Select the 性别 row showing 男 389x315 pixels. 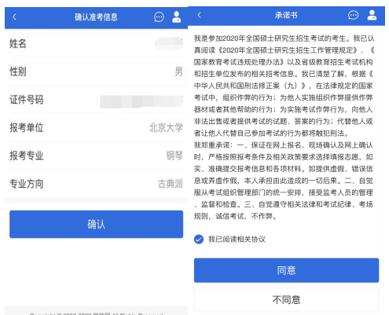tap(96, 71)
